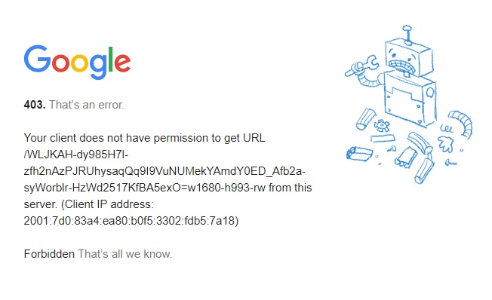Click the IPv6 address 2001:7d0:83a4

(129, 221)
